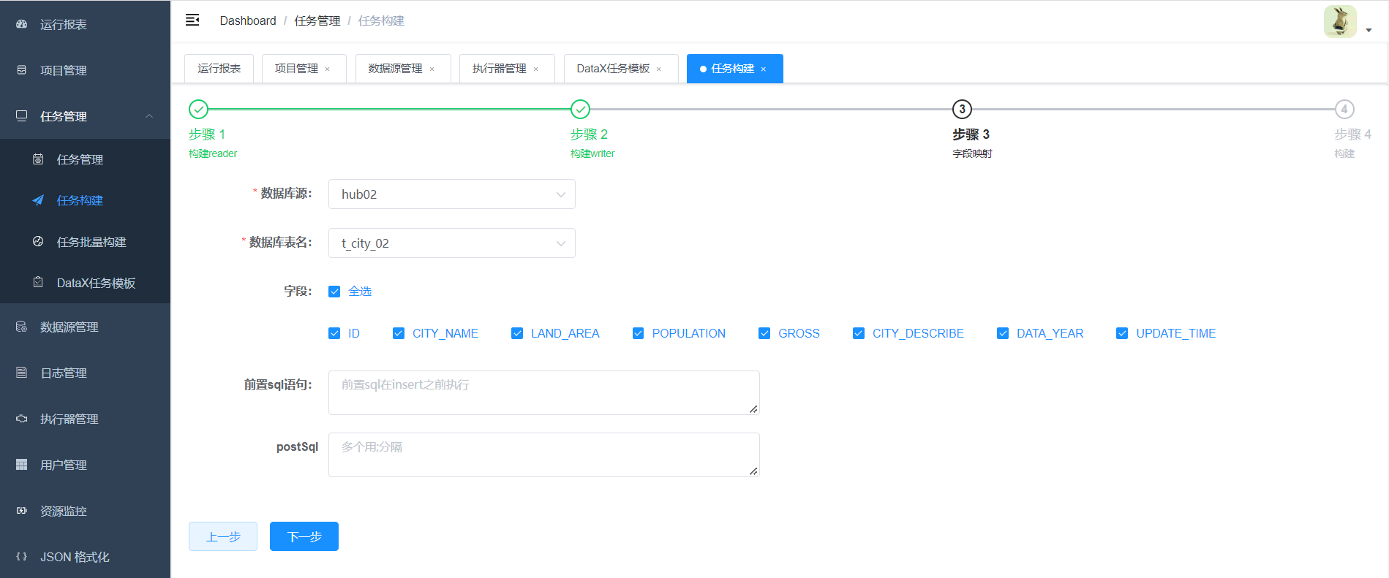Click the DataX任务模板 clipboard icon
The width and height of the screenshot is (1389, 578).
pos(38,283)
